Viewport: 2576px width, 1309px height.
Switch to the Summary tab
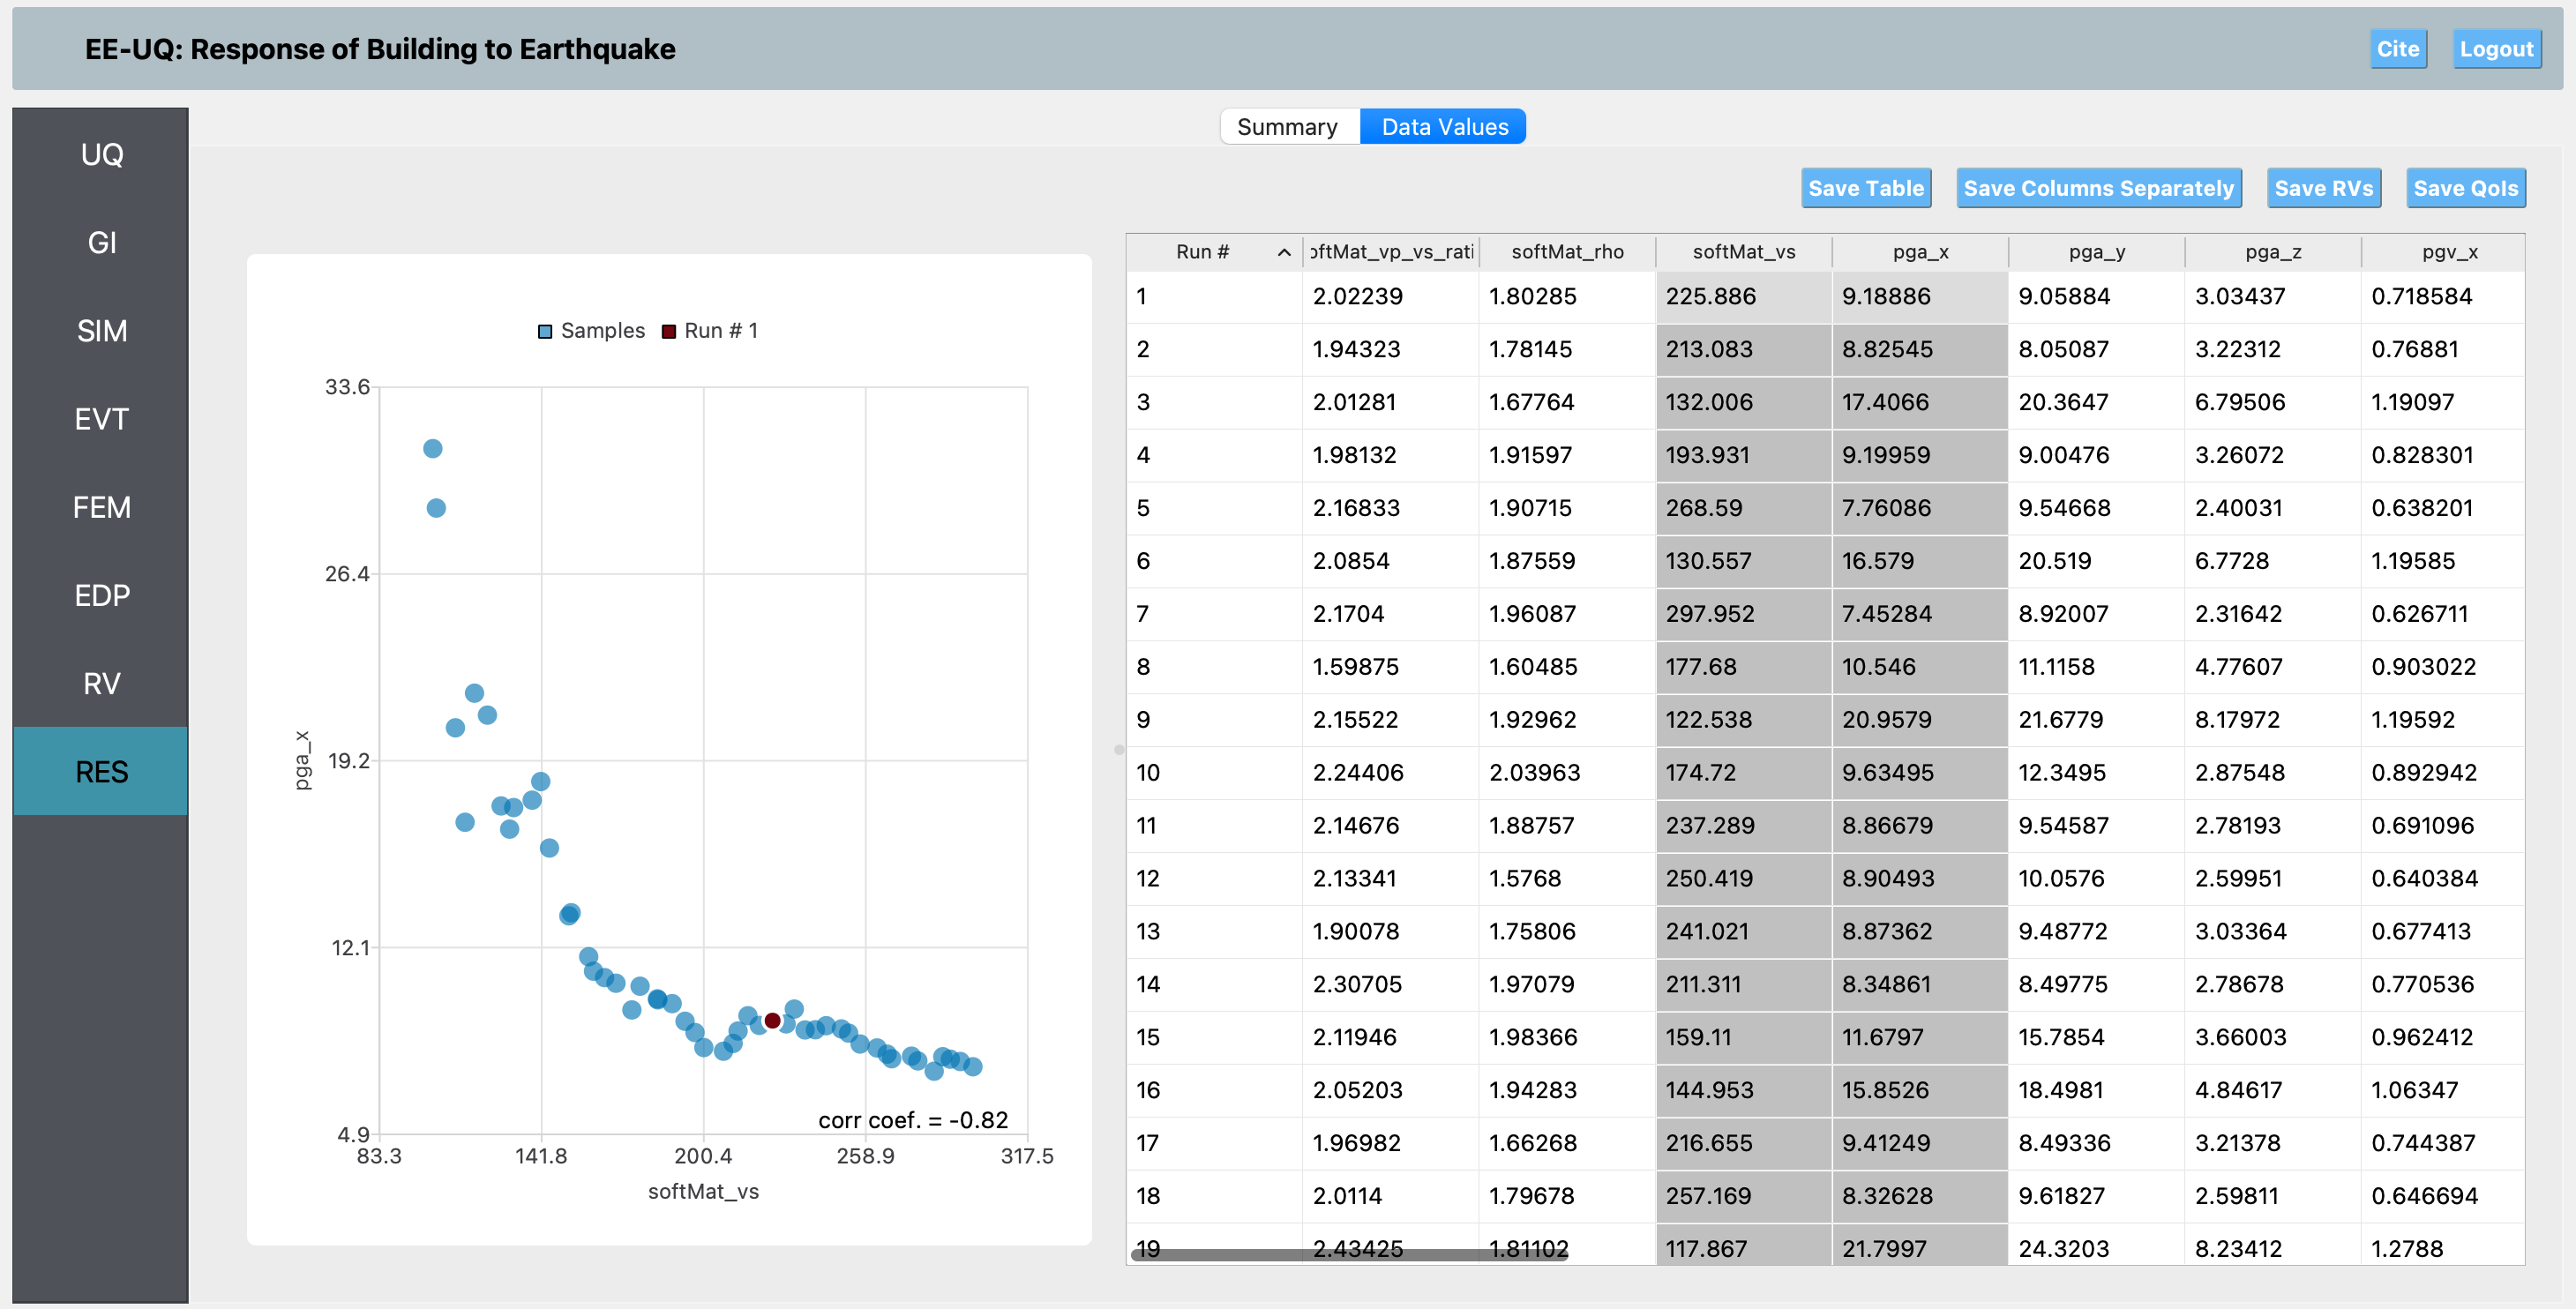pos(1287,127)
